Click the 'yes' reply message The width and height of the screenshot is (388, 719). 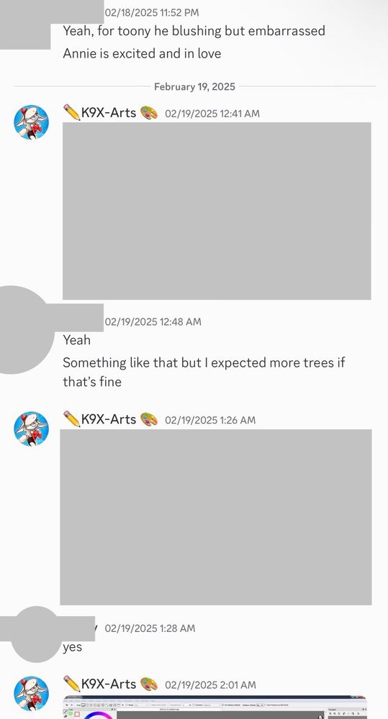point(73,648)
